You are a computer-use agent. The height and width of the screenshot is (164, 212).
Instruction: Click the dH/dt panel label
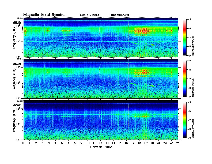click(17, 23)
